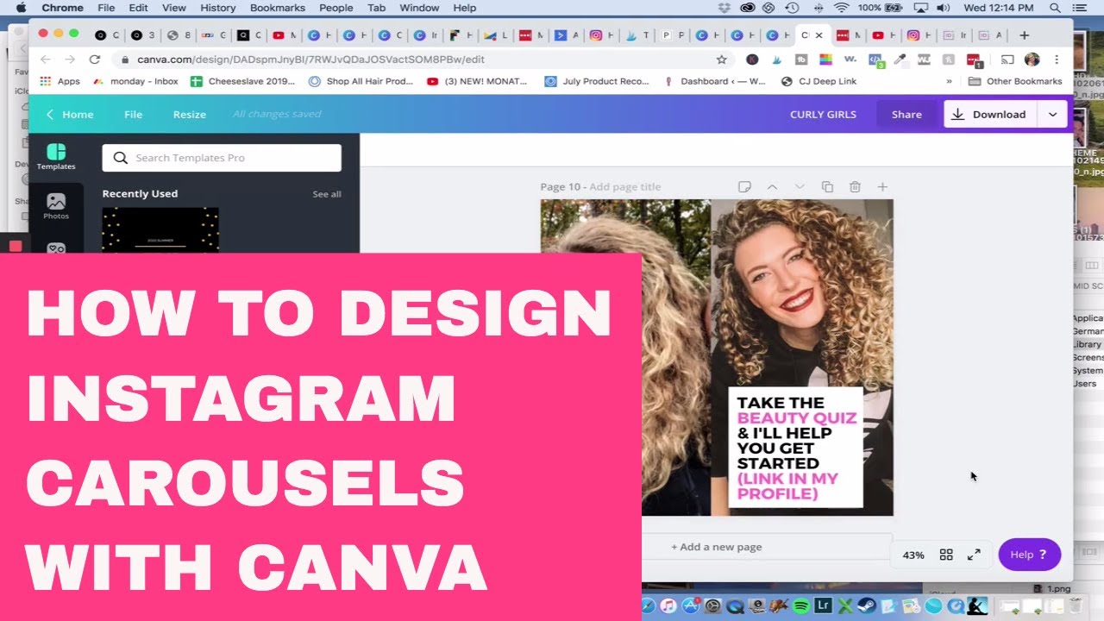Select the curly hair woman photo on canvas

tap(802, 293)
